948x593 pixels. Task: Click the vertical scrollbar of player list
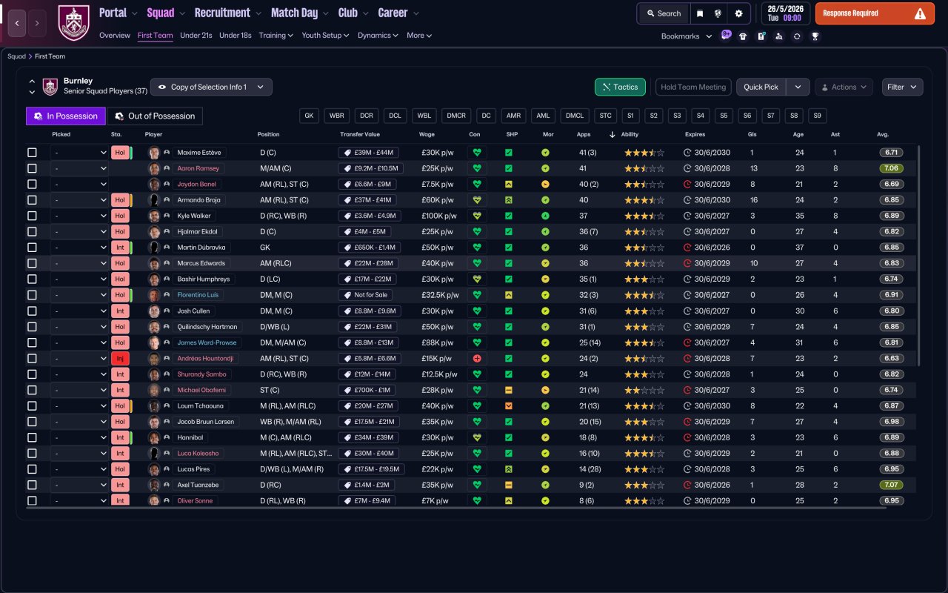(918, 256)
